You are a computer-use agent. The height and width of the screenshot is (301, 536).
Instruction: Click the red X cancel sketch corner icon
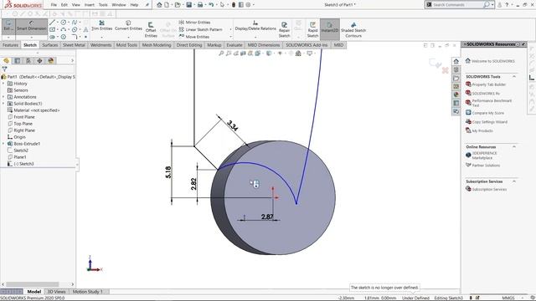coord(445,70)
